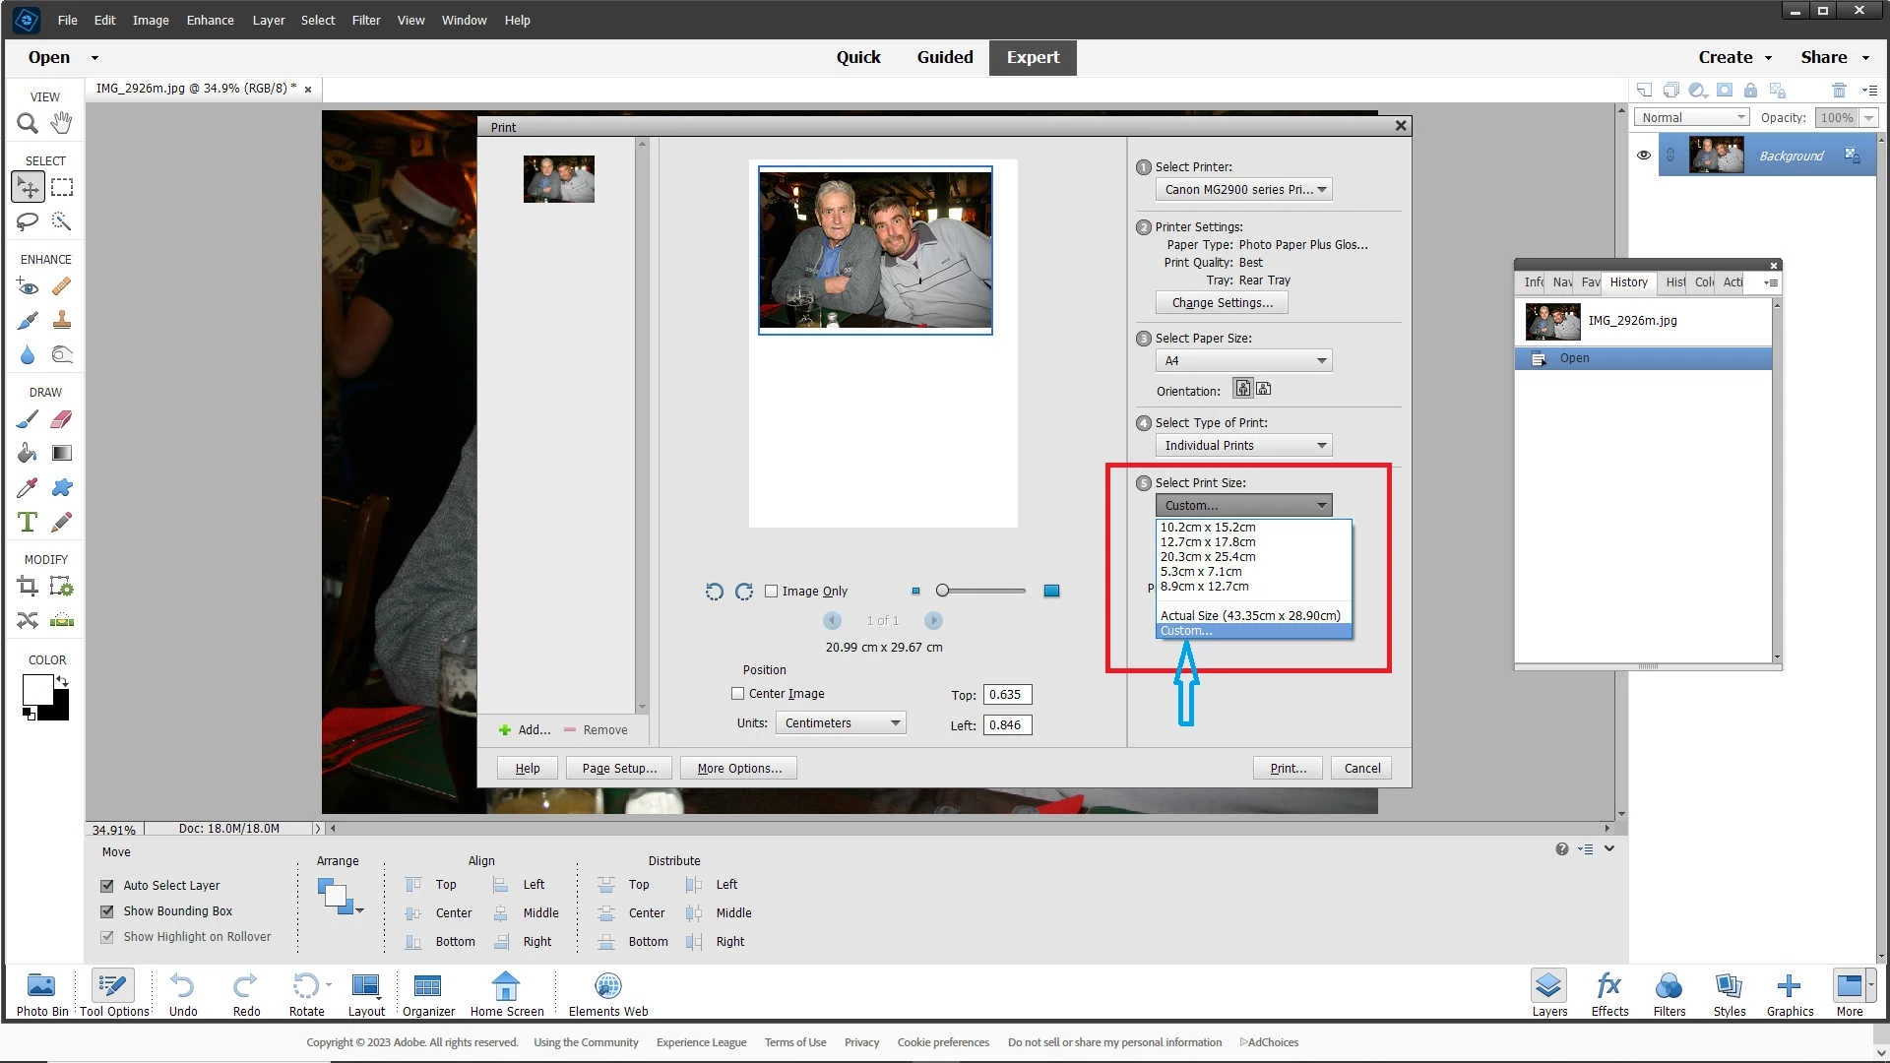Select landscape orientation icon

point(1264,390)
